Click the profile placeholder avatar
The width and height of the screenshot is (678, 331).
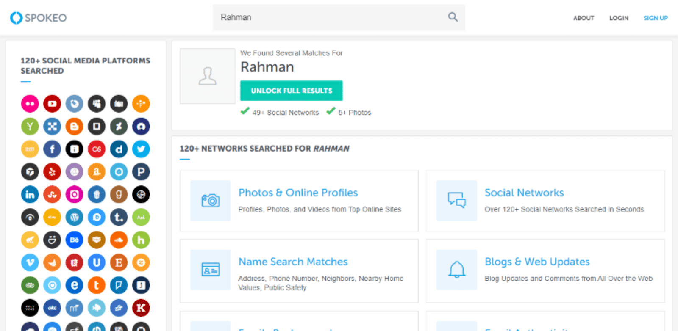(208, 76)
